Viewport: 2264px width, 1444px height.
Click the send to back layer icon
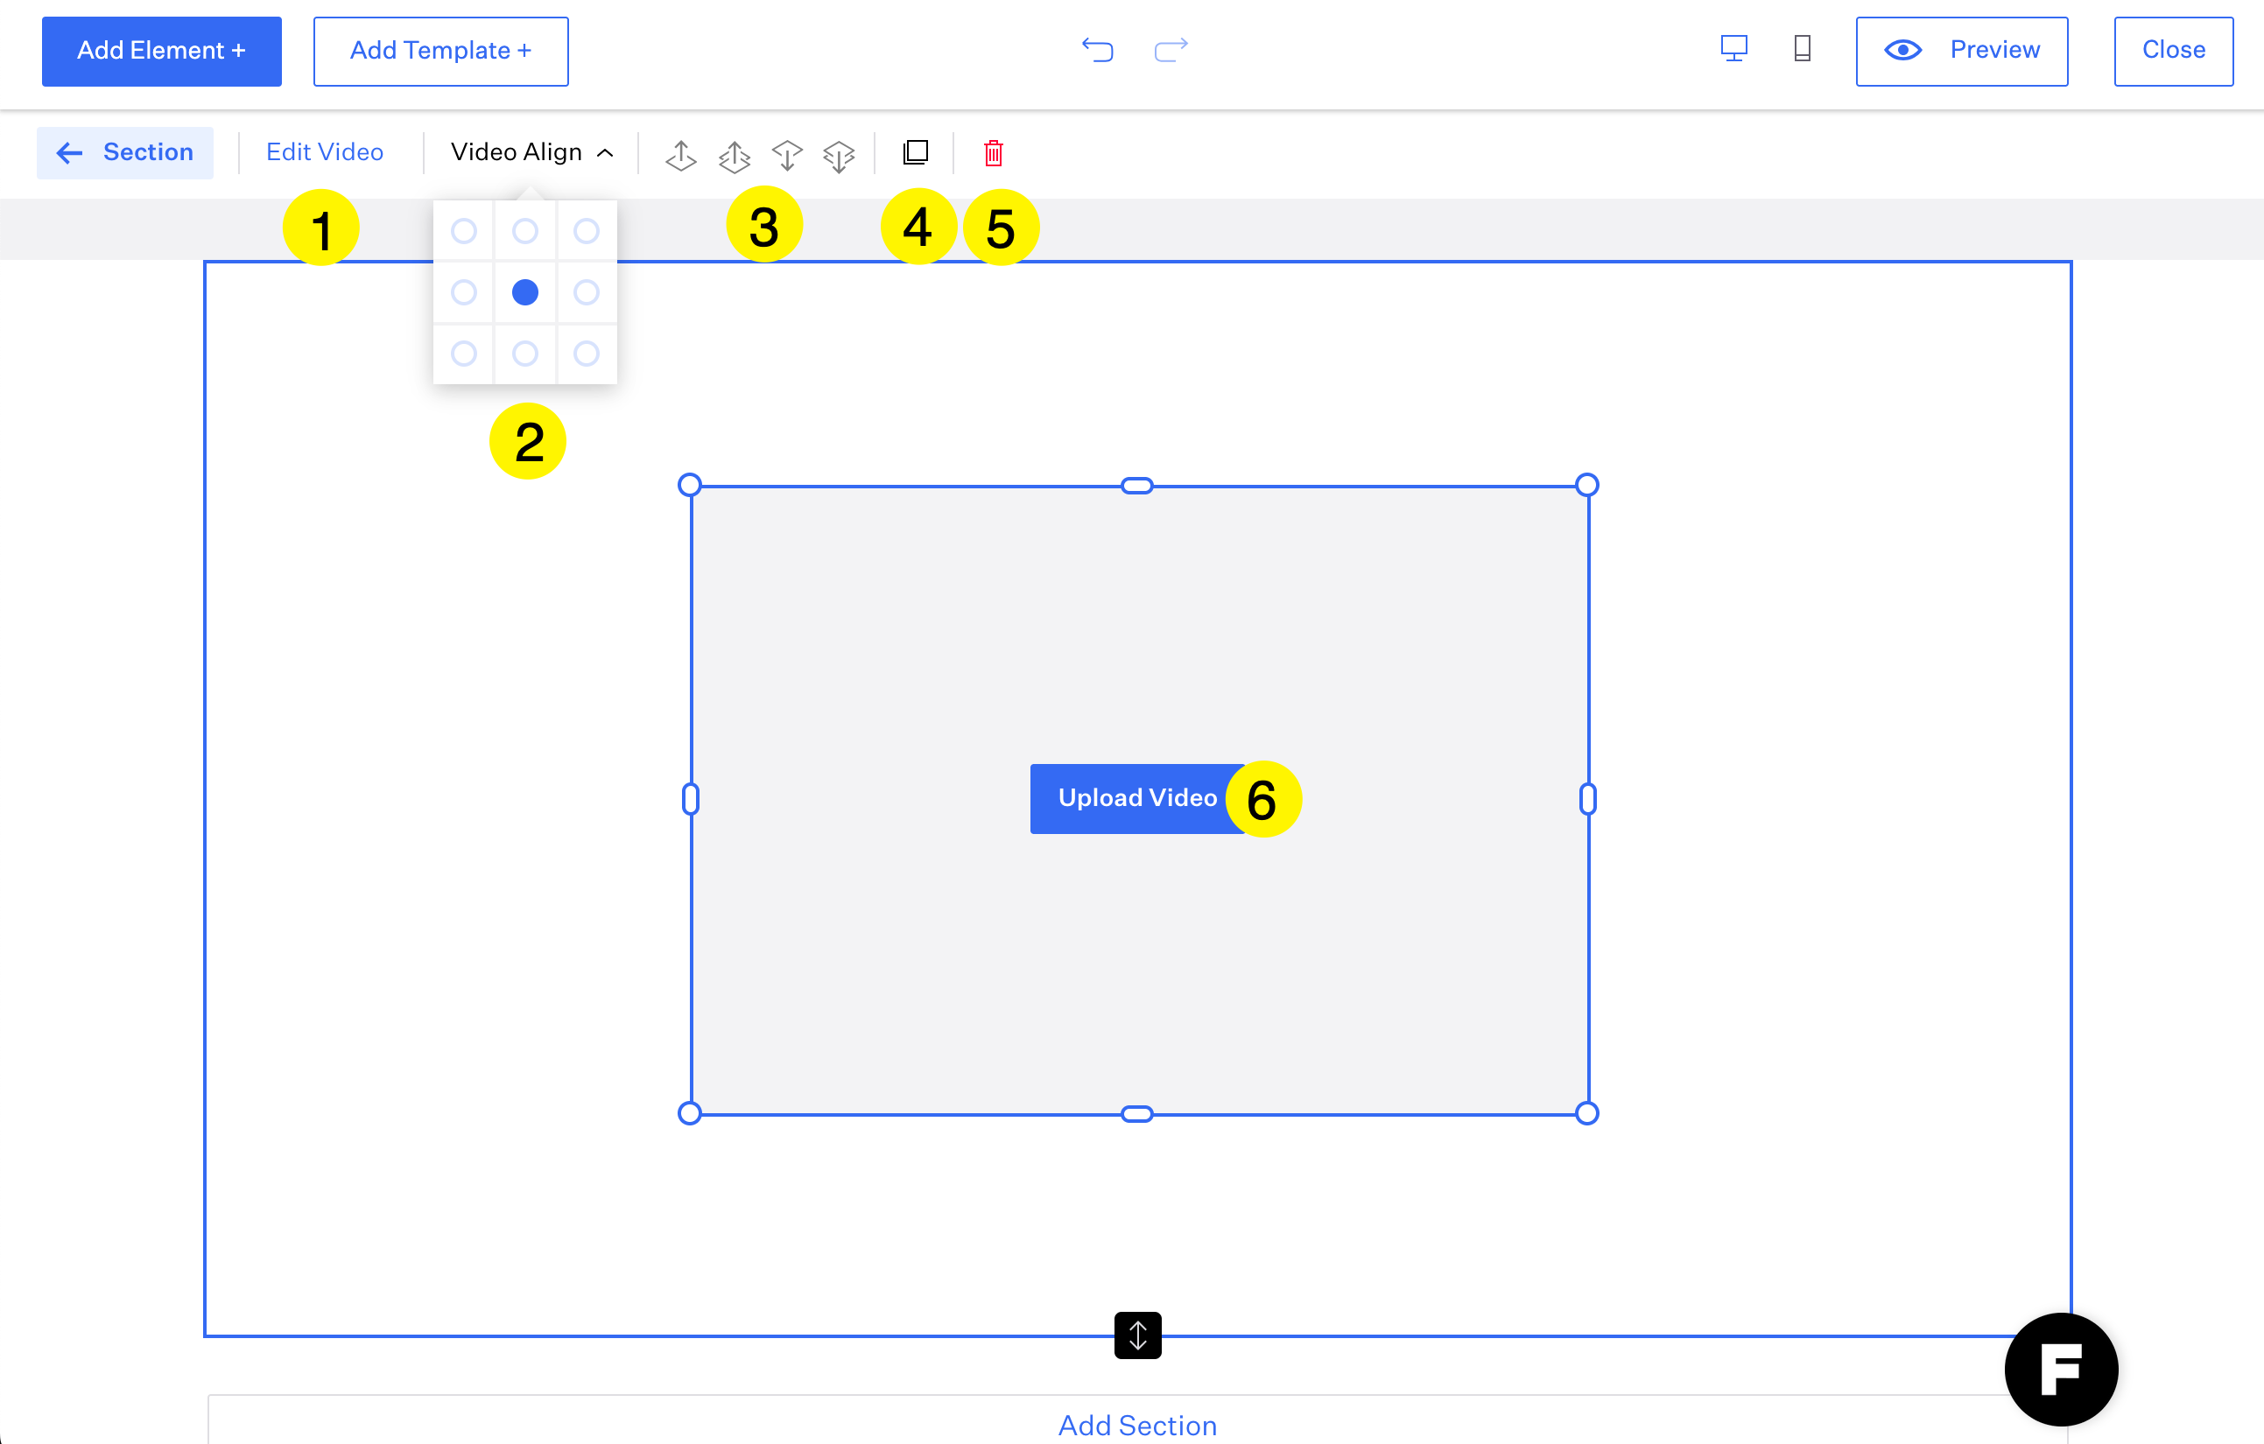pyautogui.click(x=839, y=154)
